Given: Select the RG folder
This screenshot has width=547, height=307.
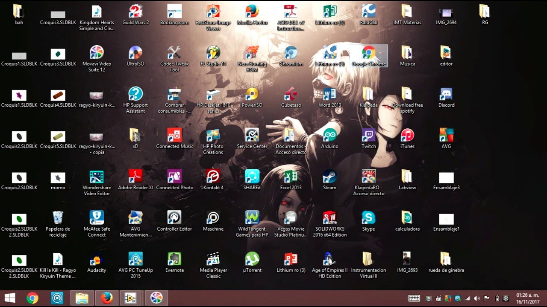Looking at the screenshot, I should (485, 15).
